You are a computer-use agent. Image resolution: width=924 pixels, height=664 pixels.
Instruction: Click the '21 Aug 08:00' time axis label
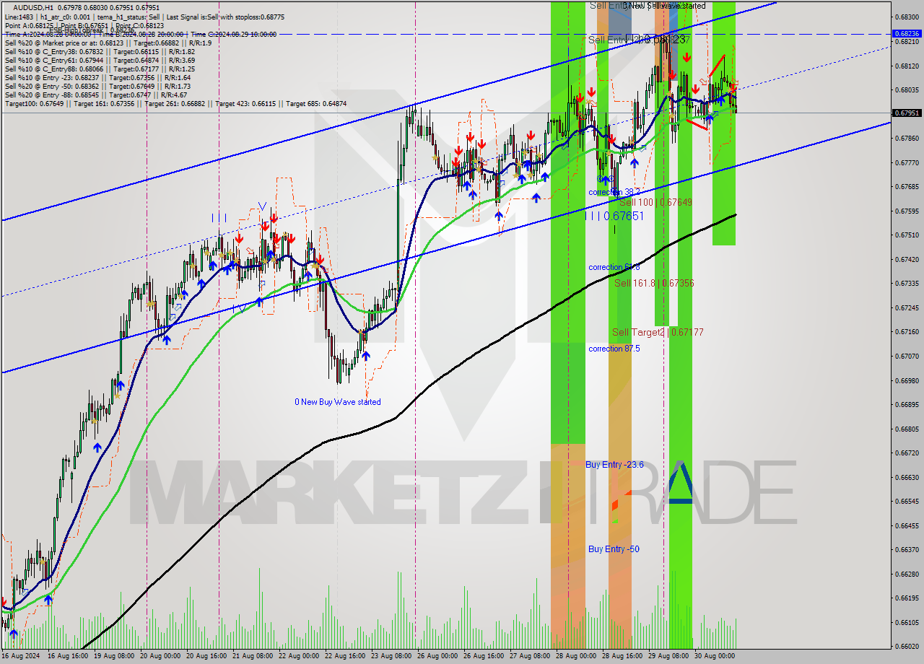pyautogui.click(x=253, y=656)
